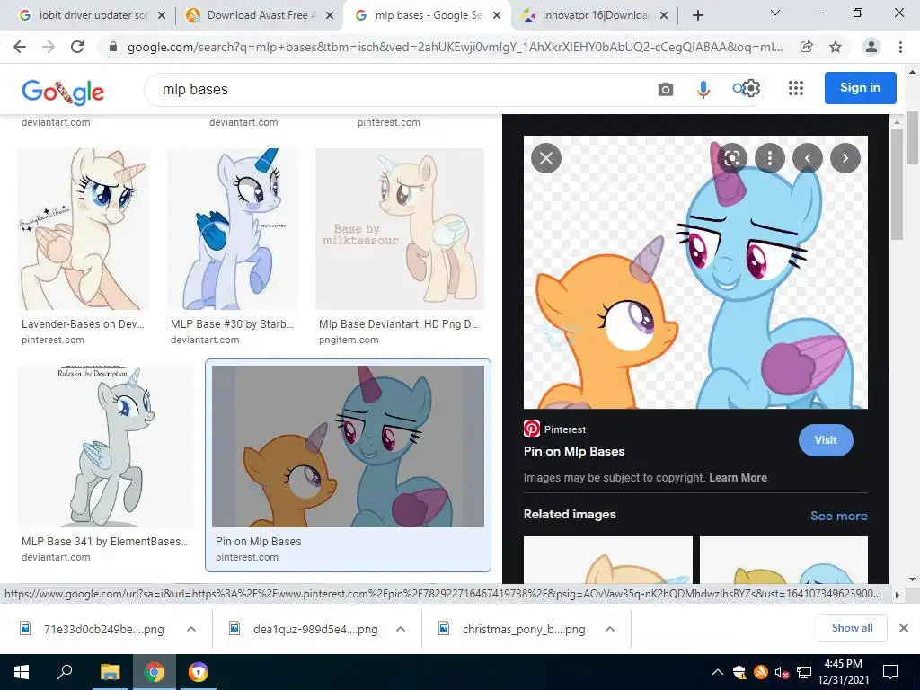Click See more related images
920x690 pixels.
(x=838, y=516)
